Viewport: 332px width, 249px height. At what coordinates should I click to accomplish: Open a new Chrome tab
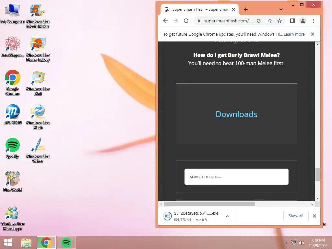pyautogui.click(x=246, y=9)
